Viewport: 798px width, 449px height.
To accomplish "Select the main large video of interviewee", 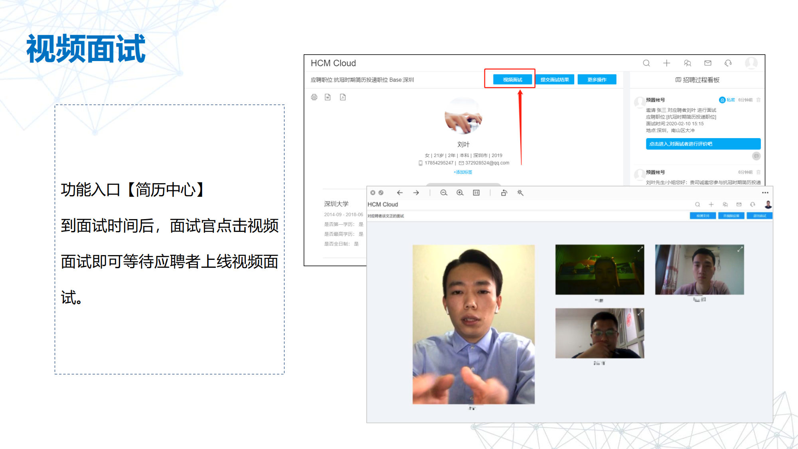I will click(x=474, y=324).
